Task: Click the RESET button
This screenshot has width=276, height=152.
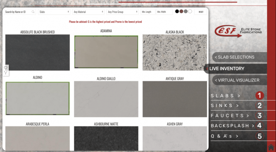Action: [201, 12]
